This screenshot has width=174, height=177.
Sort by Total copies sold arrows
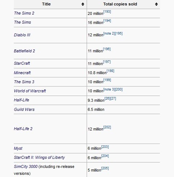click(x=156, y=4)
